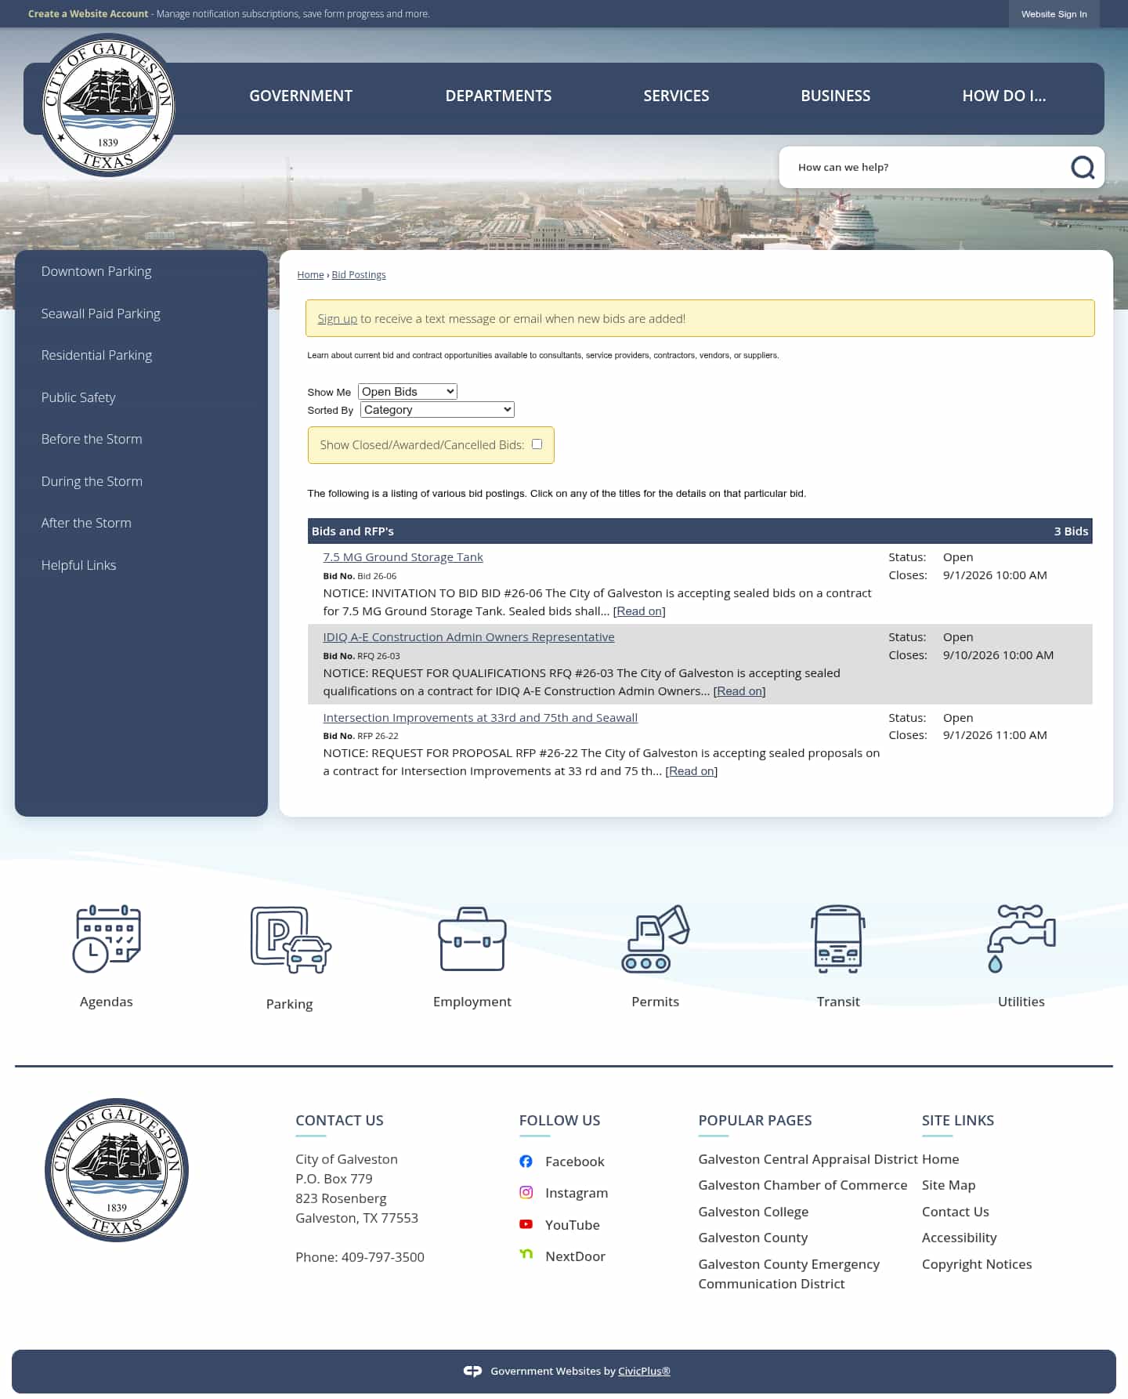Screen dimensions: 1128x1399
Task: Click the How can we help search field
Action: tap(924, 167)
